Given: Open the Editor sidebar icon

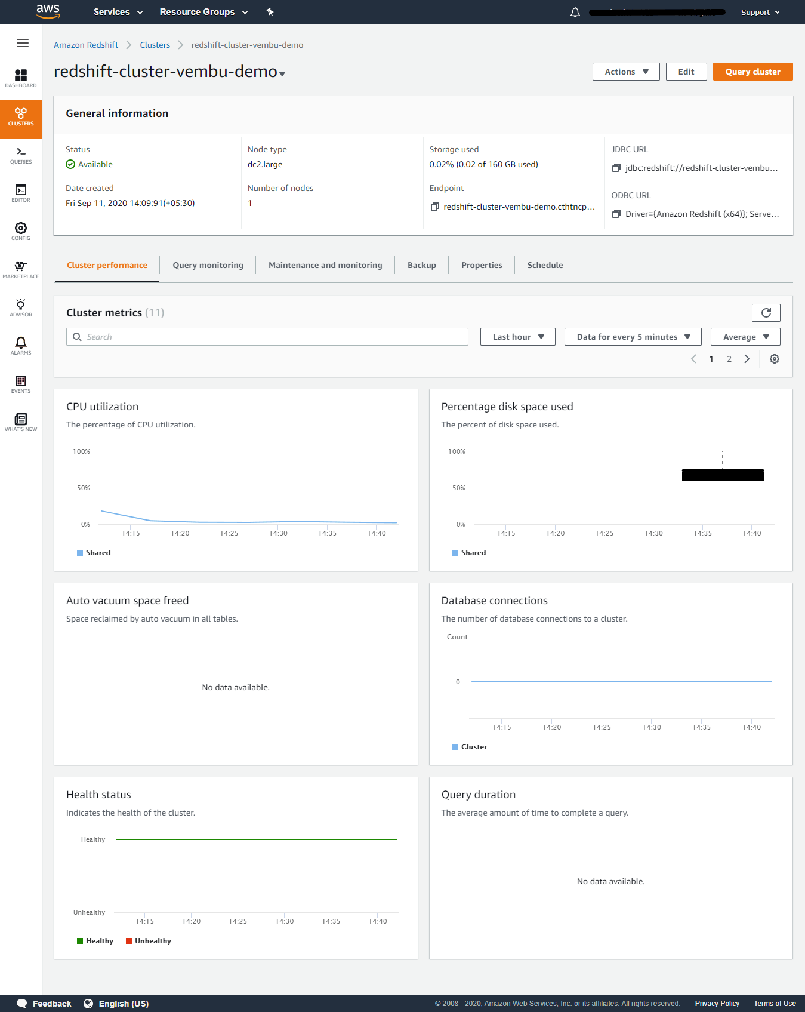Looking at the screenshot, I should (x=21, y=193).
